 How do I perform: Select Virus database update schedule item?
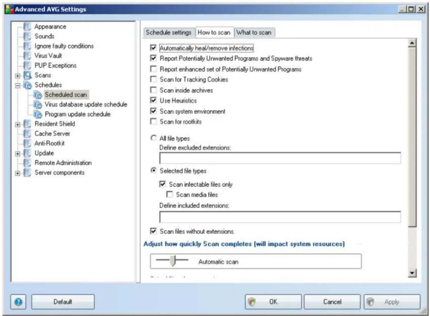(86, 105)
